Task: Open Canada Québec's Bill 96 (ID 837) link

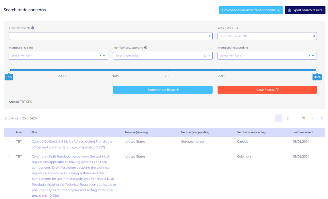Action: pos(72,144)
